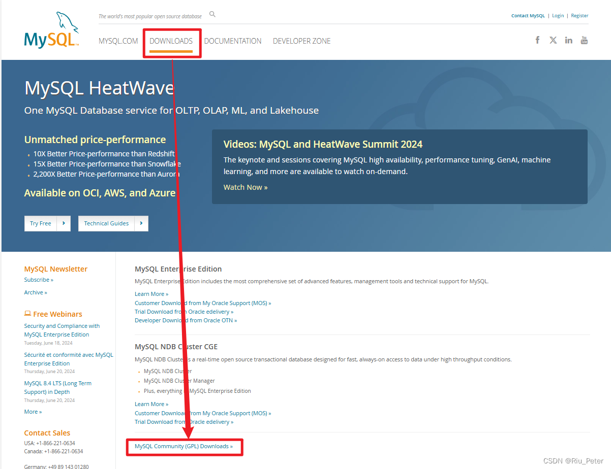
Task: Open the DOWNLOADS menu tab
Action: point(171,41)
